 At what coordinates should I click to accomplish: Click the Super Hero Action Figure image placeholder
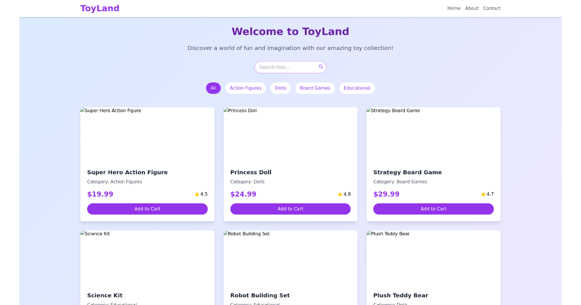147,136
